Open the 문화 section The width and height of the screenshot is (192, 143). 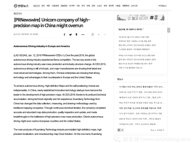pyautogui.click(x=93, y=6)
